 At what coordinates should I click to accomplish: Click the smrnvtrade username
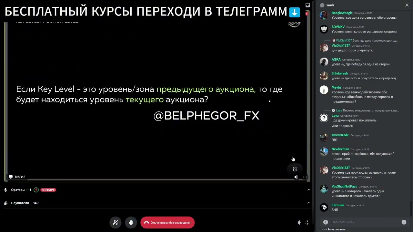[340, 135]
